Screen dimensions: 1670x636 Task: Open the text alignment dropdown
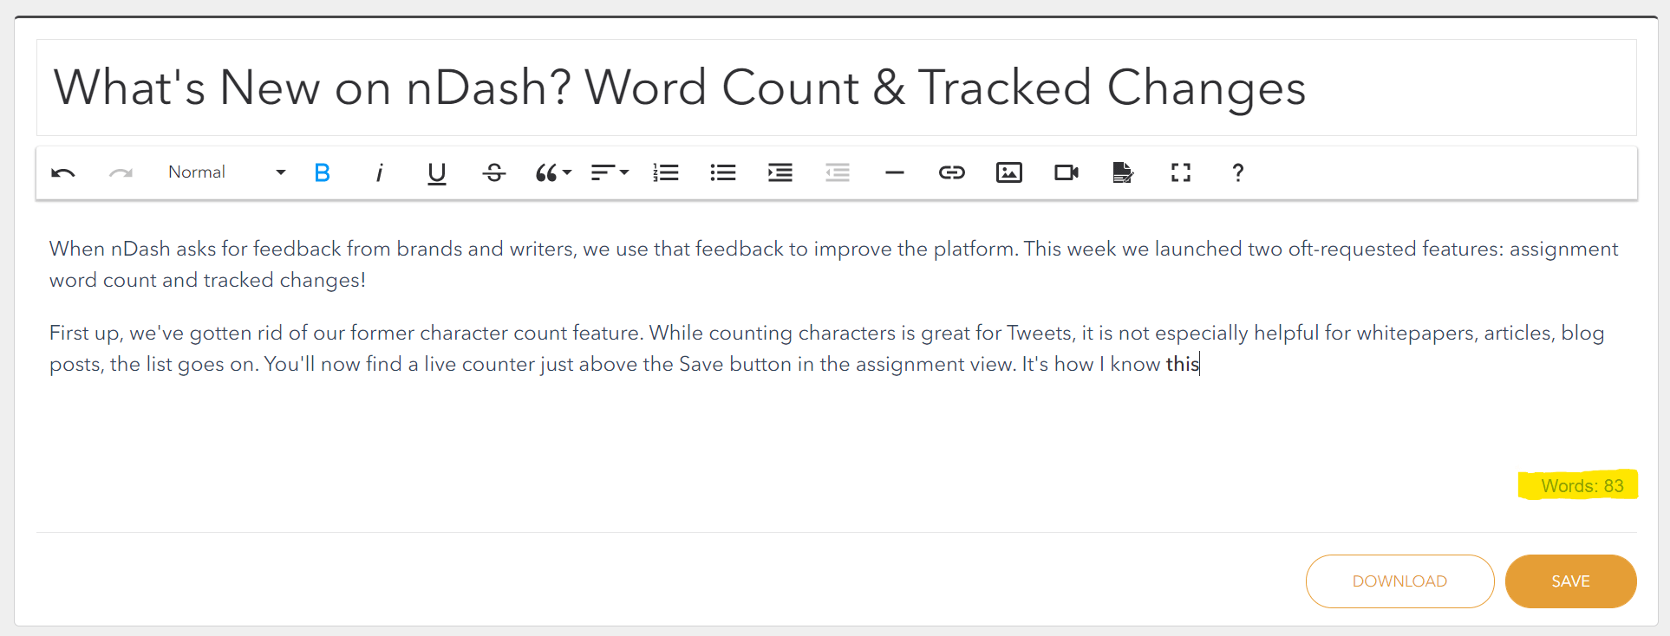click(610, 172)
